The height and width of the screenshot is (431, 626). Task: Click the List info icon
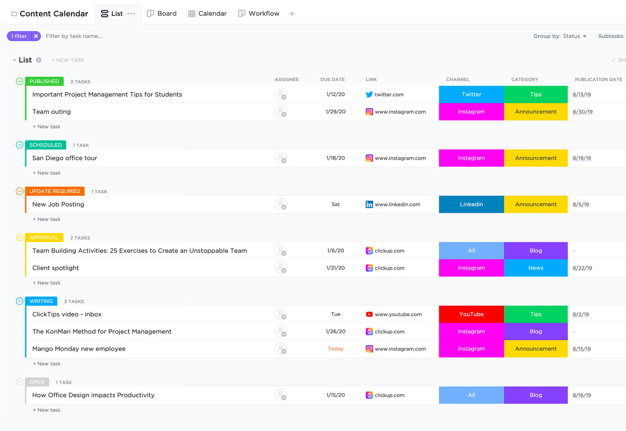pyautogui.click(x=39, y=60)
